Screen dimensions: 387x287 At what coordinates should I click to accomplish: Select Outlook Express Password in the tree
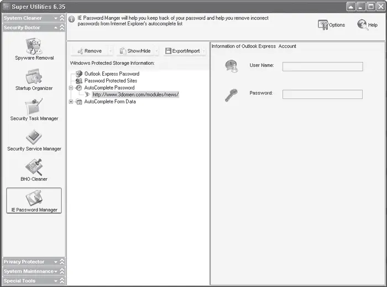coord(111,74)
